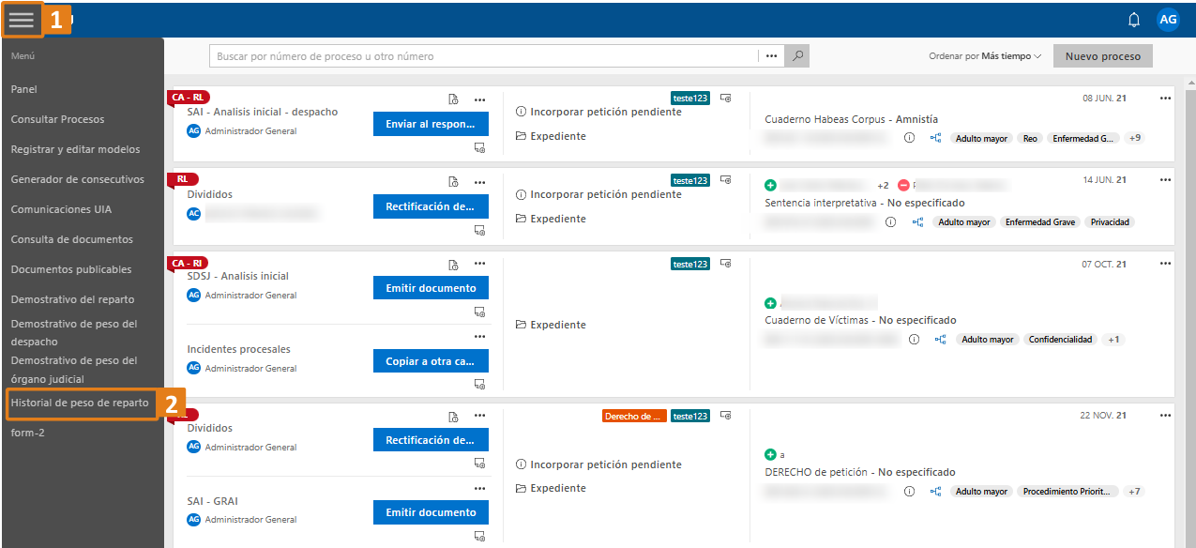Image resolution: width=1196 pixels, height=548 pixels.
Task: Click Rectificación de... in the 22 NOV. card
Action: tap(431, 440)
